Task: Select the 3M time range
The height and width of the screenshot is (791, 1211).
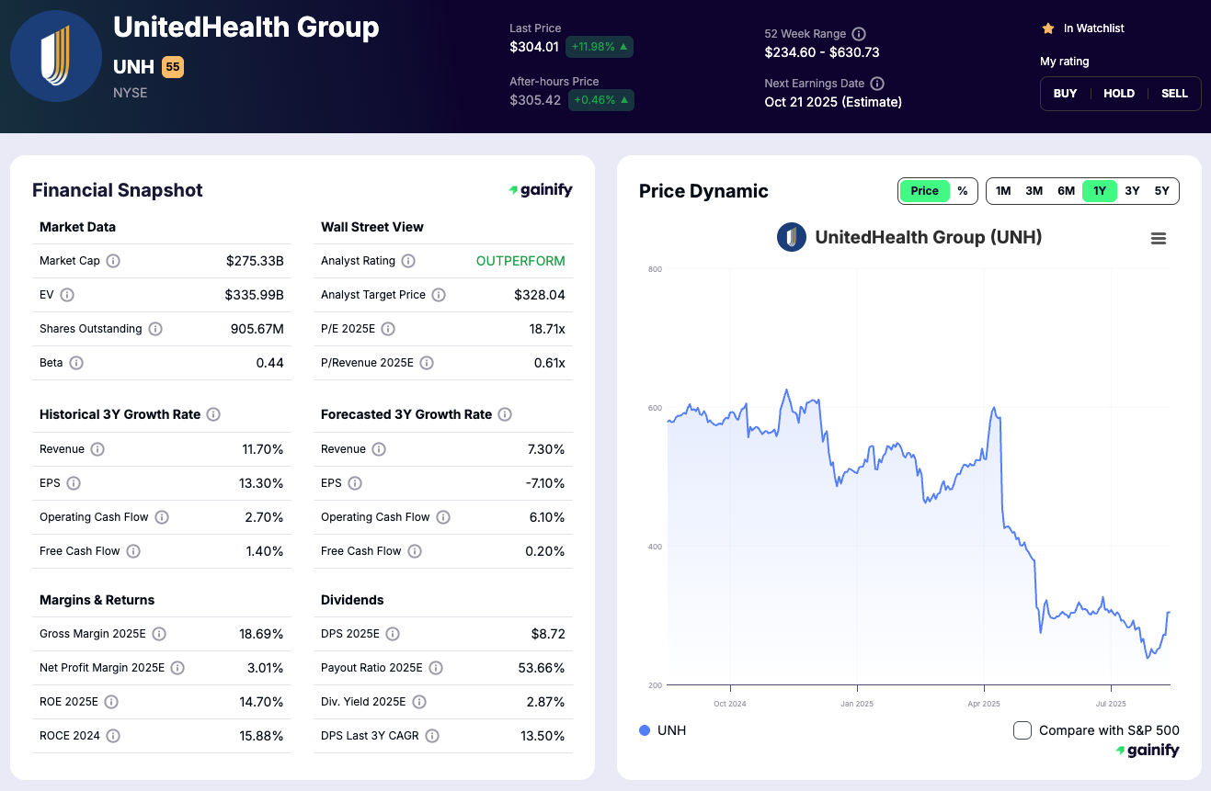Action: (1034, 191)
